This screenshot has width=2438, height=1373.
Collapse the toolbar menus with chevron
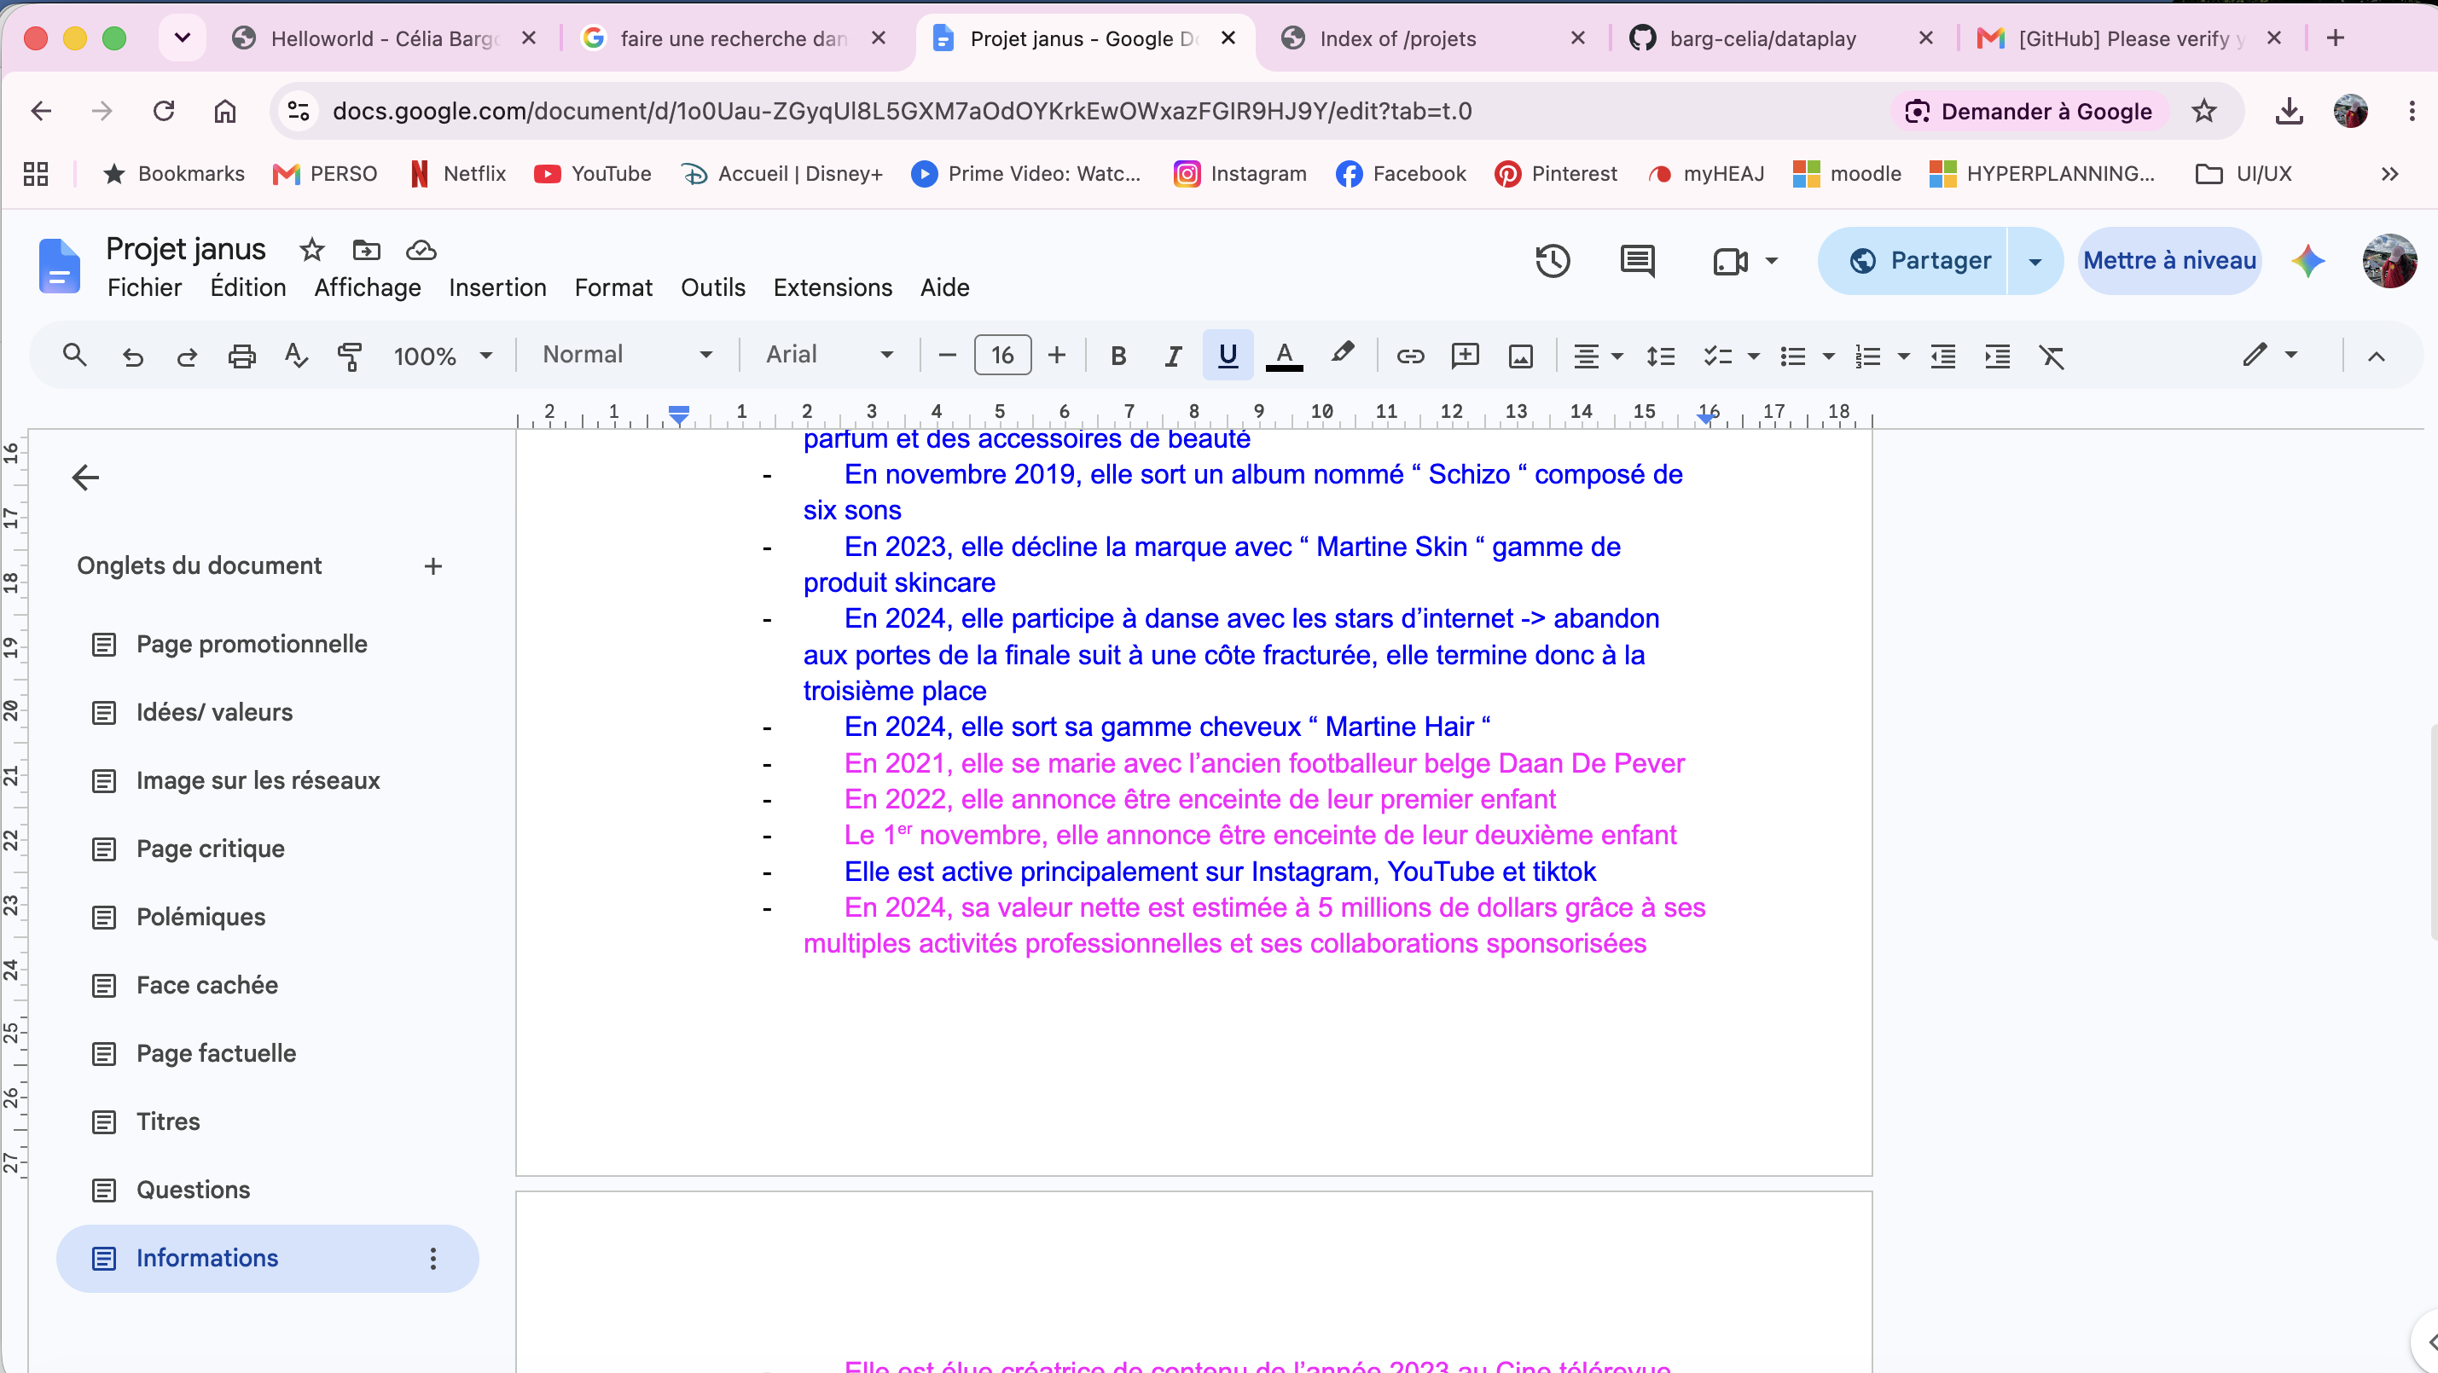tap(2376, 356)
